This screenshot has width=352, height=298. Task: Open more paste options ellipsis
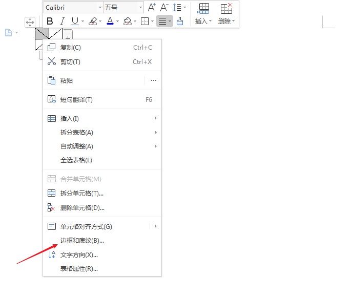point(154,80)
